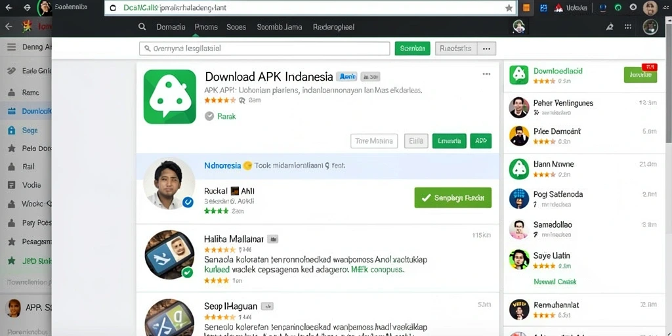Viewport: 672px width, 336px height.
Task: Select Dounlouk item in left sidebar
Action: click(x=26, y=111)
